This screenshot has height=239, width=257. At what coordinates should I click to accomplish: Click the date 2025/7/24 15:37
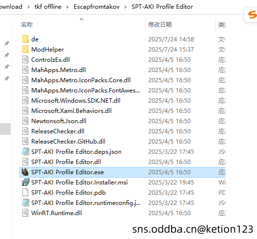pyautogui.click(x=171, y=49)
